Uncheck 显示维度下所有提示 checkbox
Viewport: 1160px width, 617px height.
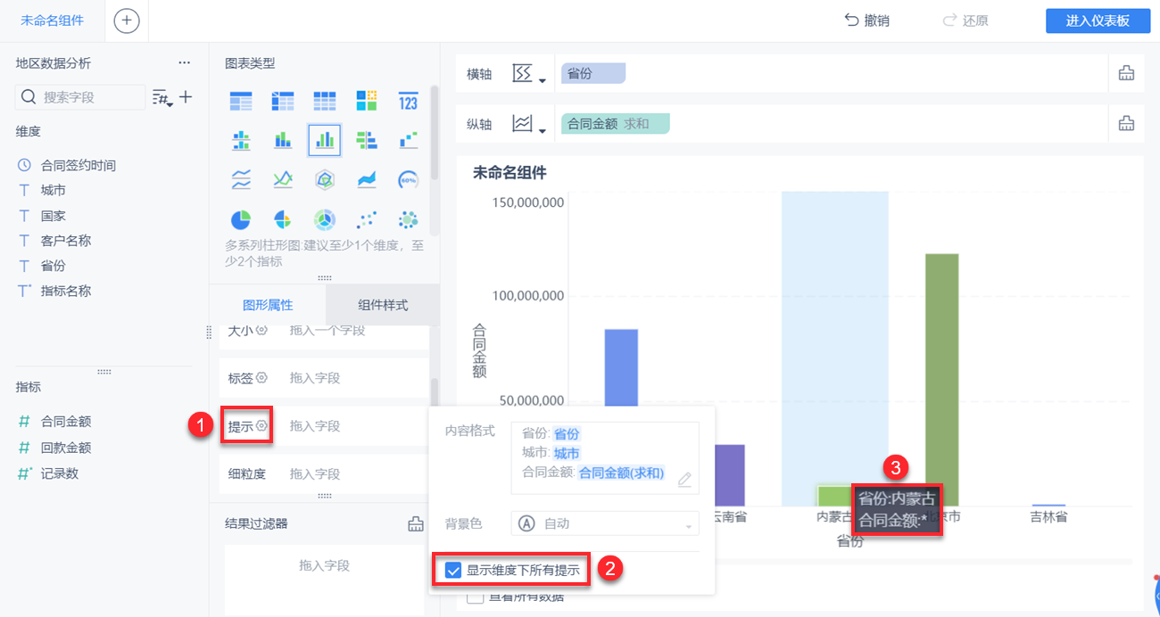coord(453,570)
